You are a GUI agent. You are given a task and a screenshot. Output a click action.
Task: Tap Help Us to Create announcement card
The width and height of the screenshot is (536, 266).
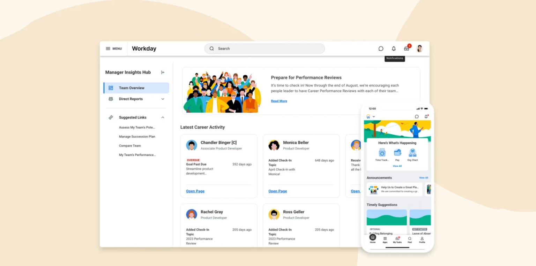click(x=394, y=189)
